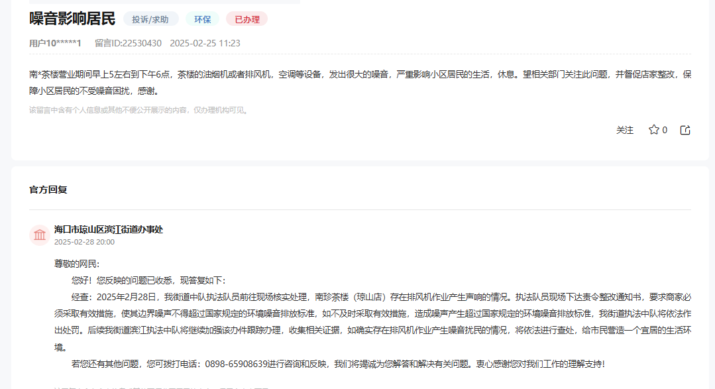Click the phone number 0898-65908639
715x389 pixels.
click(x=236, y=364)
